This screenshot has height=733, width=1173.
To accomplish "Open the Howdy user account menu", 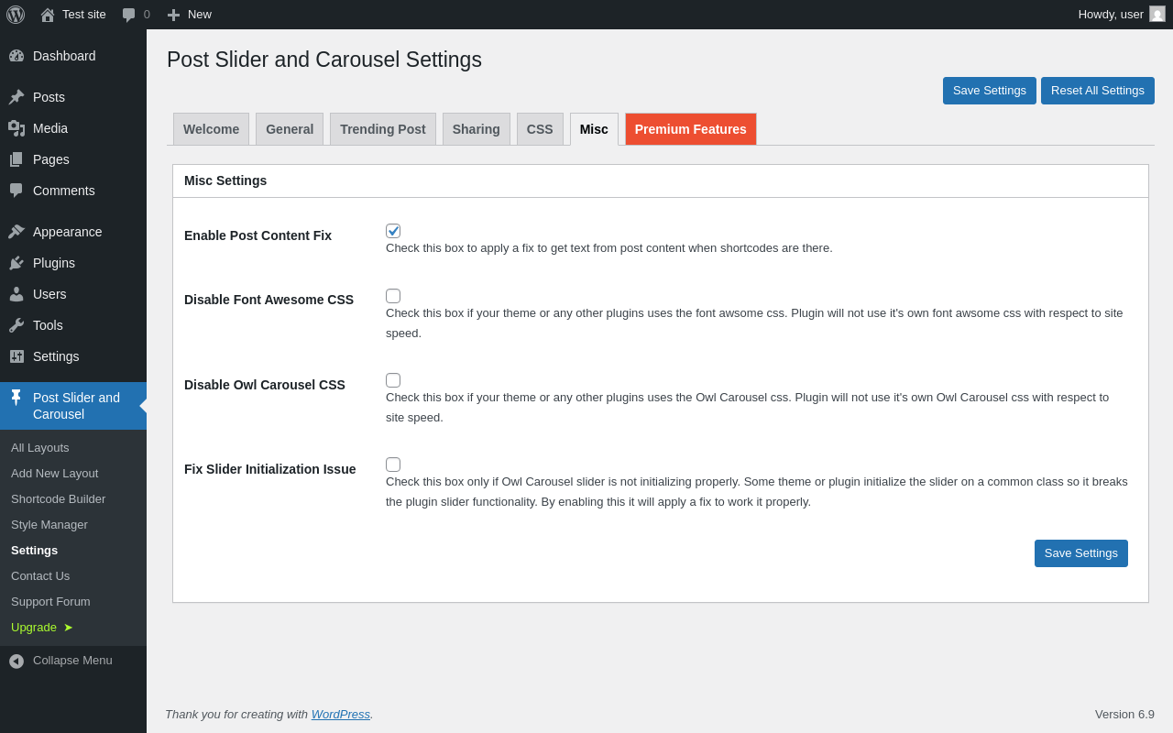I will coord(1120,15).
